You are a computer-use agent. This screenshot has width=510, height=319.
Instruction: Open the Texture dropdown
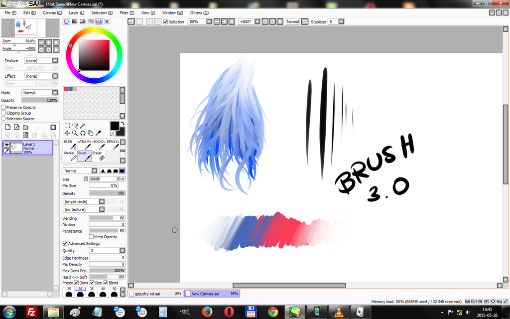click(x=41, y=60)
